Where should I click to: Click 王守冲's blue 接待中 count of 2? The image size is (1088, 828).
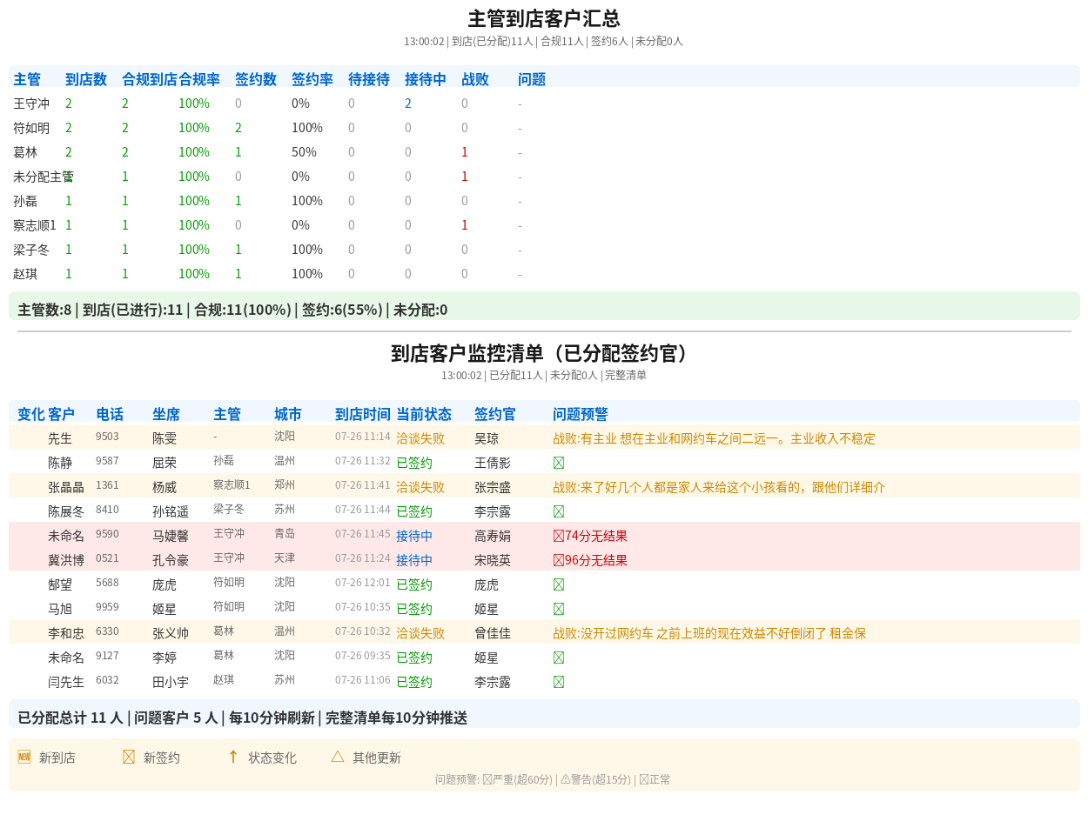408,103
